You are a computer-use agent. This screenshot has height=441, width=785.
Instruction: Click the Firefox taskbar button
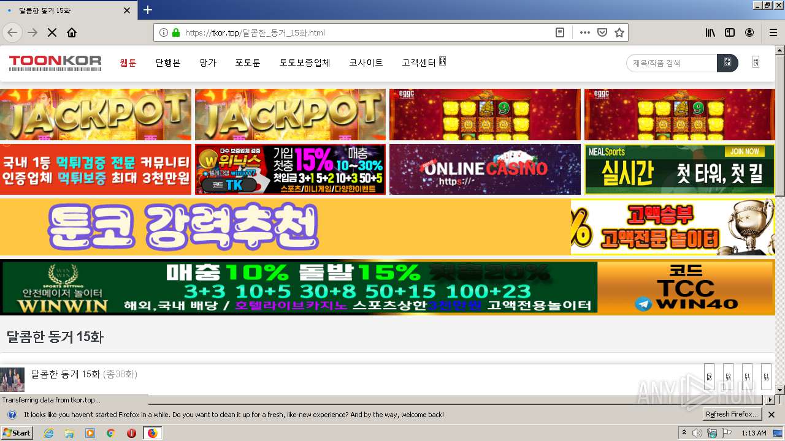click(152, 433)
